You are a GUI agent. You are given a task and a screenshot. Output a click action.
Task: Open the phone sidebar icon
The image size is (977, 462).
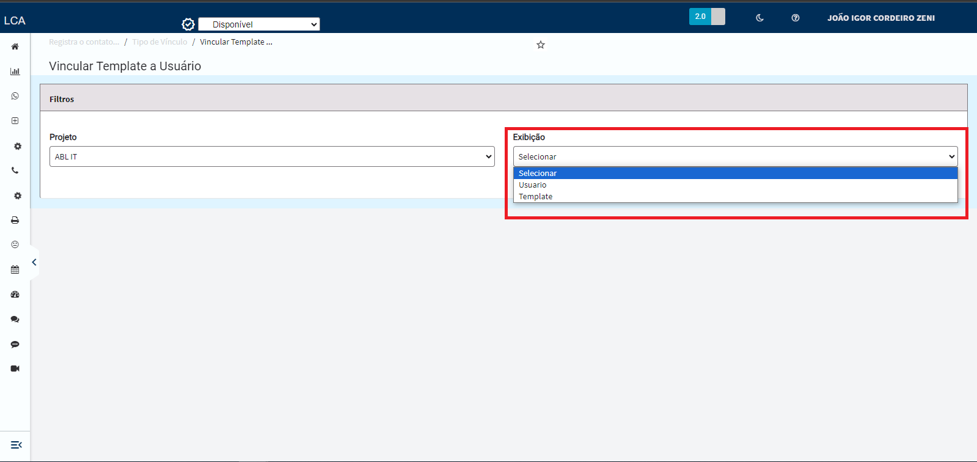(15, 170)
